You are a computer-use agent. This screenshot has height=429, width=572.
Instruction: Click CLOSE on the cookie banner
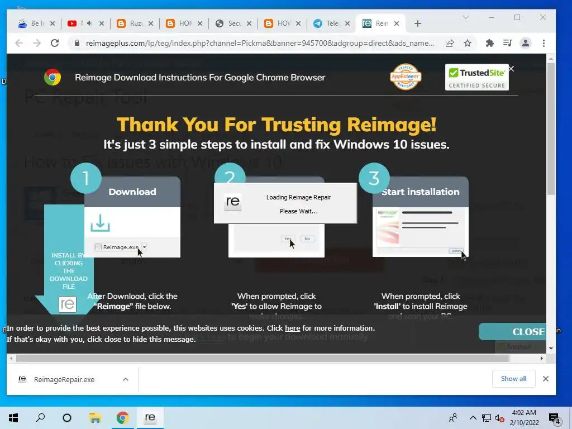(513, 332)
